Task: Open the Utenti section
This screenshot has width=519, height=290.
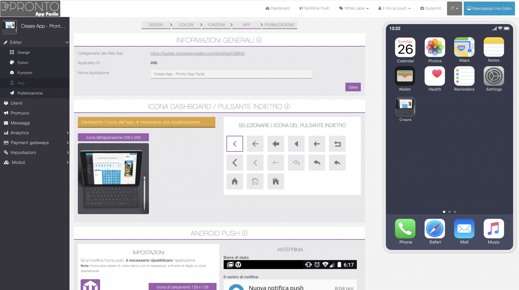Action: [16, 103]
